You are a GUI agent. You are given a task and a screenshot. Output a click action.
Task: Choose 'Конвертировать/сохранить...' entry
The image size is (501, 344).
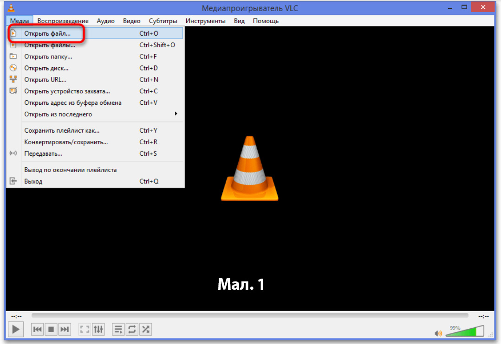66,142
